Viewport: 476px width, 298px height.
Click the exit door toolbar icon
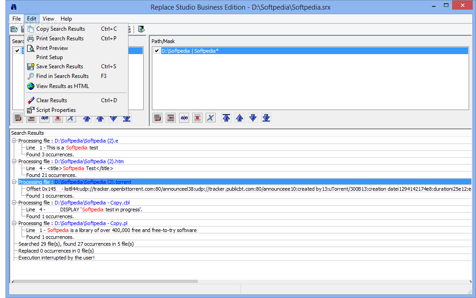pyautogui.click(x=141, y=29)
